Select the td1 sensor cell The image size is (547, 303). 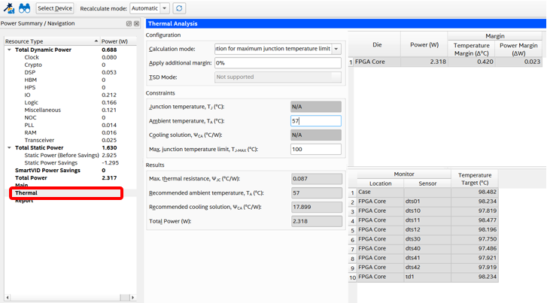pos(427,277)
